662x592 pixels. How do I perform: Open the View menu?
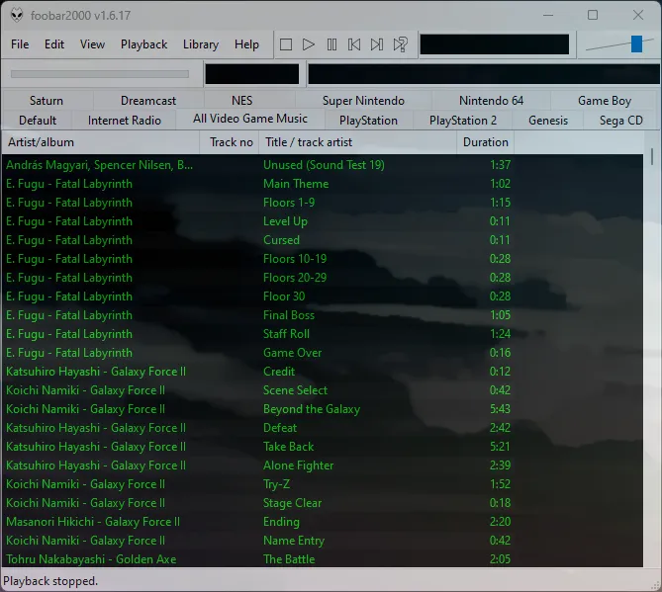pos(92,44)
